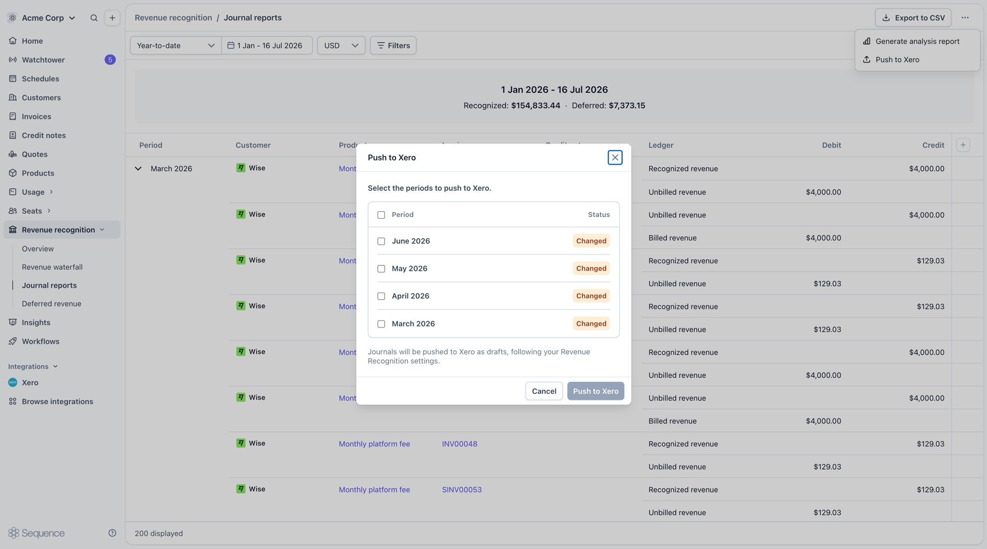
Task: Open the 1 Jan - 16 Jul 2026 date picker
Action: point(266,45)
